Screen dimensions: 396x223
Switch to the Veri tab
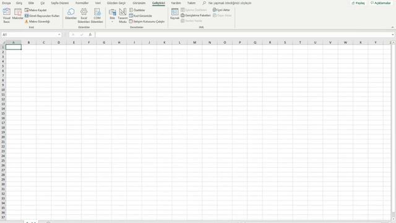pyautogui.click(x=98, y=3)
